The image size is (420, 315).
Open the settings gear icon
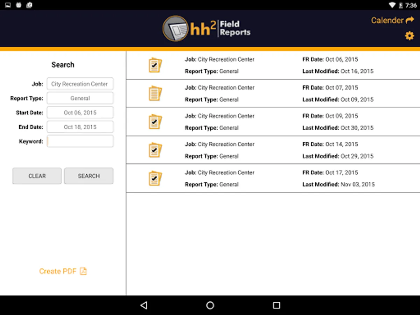coord(409,36)
